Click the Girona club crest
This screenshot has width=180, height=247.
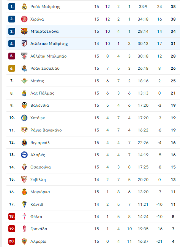click(24, 19)
